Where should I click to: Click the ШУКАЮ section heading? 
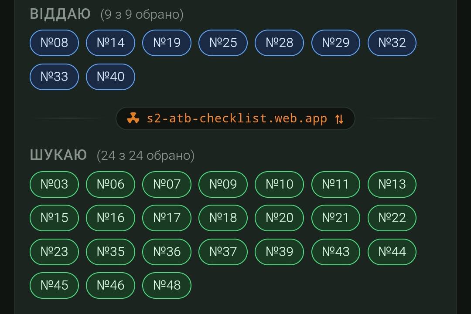pos(58,155)
